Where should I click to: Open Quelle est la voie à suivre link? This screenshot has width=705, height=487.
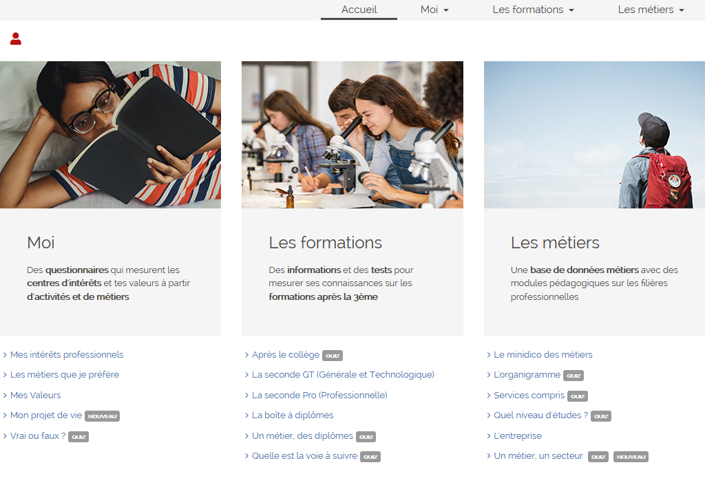click(x=304, y=455)
